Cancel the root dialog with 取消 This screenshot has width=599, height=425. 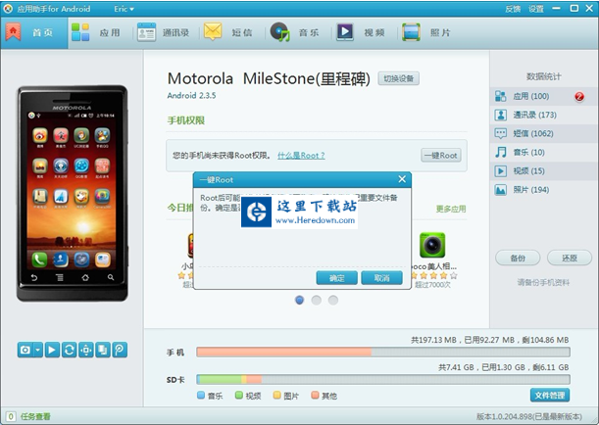(381, 278)
